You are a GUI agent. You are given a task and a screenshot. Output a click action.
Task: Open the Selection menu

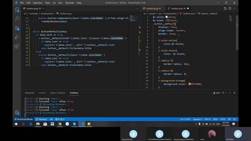(38, 3)
